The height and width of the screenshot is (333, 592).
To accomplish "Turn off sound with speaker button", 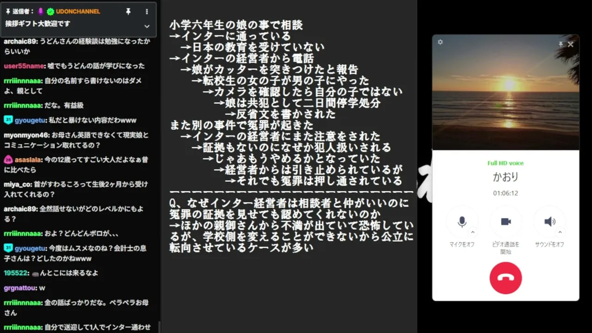I will pos(549,222).
